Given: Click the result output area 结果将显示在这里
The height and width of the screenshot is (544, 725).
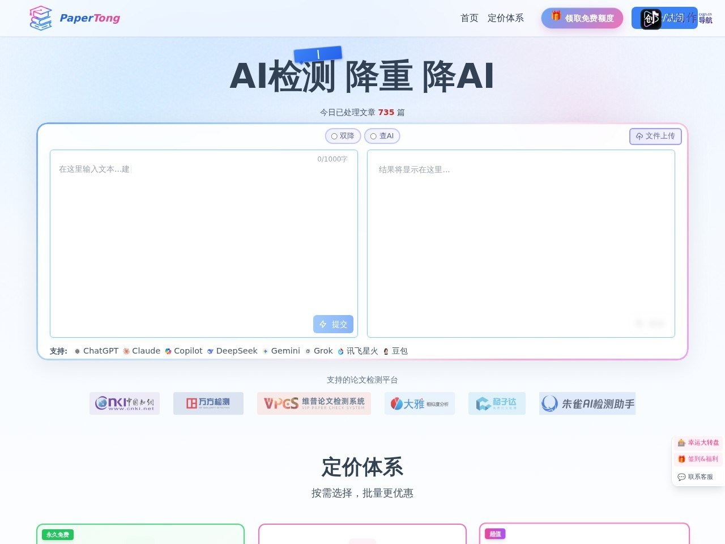Looking at the screenshot, I should pyautogui.click(x=521, y=244).
